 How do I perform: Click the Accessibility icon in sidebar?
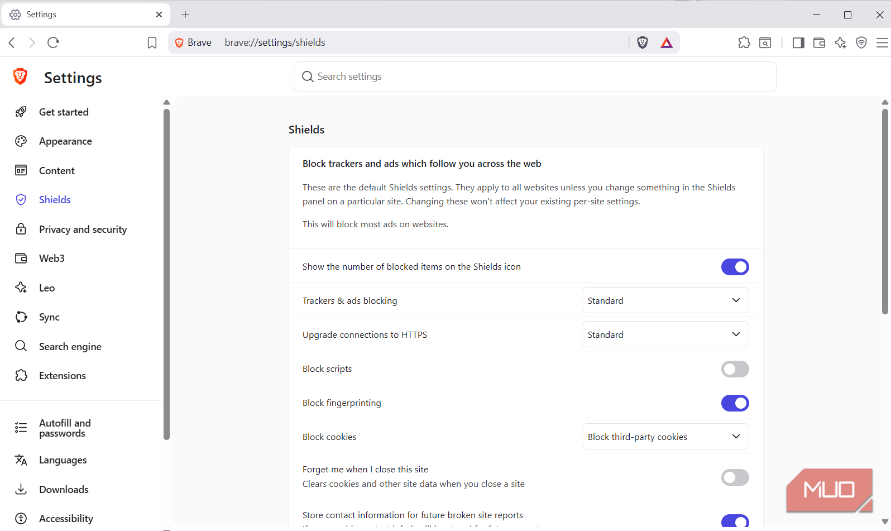tap(21, 518)
